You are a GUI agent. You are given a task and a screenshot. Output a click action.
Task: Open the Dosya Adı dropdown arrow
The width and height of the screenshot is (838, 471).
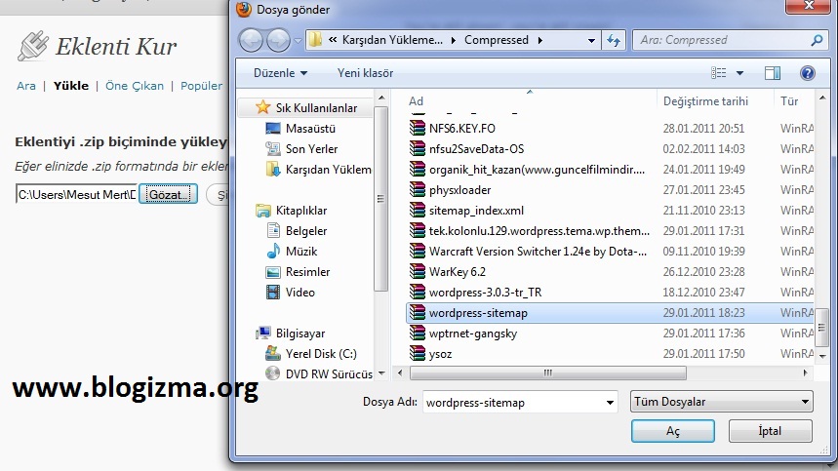tap(610, 403)
